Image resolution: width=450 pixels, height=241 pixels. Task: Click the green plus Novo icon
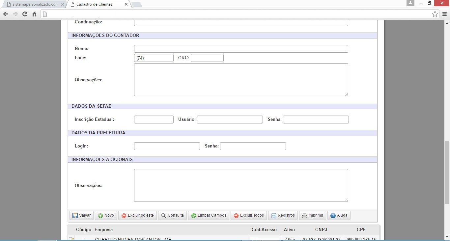(x=100, y=216)
